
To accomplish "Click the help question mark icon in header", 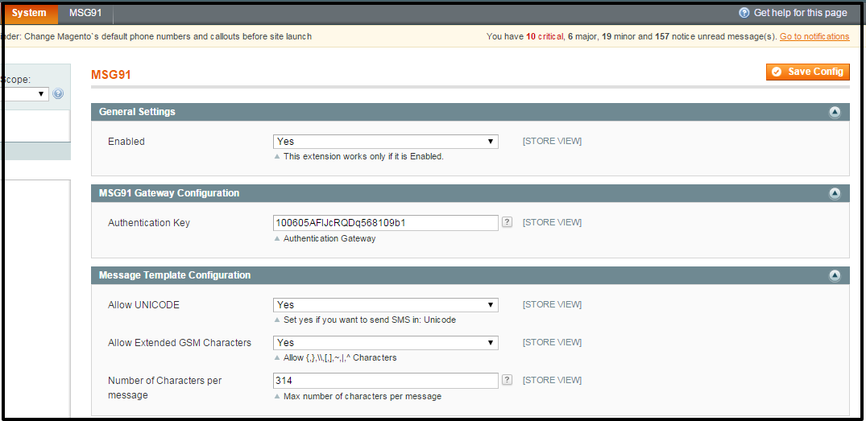I will 744,13.
